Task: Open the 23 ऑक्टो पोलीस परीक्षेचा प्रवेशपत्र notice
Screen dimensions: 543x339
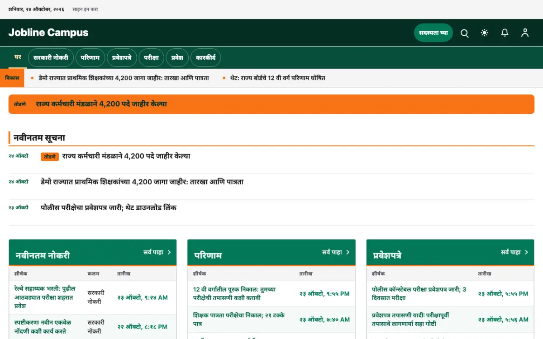Action: pos(109,208)
